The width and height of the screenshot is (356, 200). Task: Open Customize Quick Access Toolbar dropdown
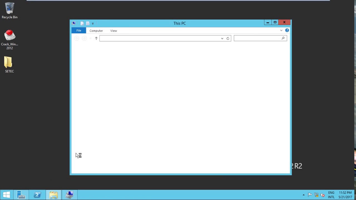pos(93,24)
